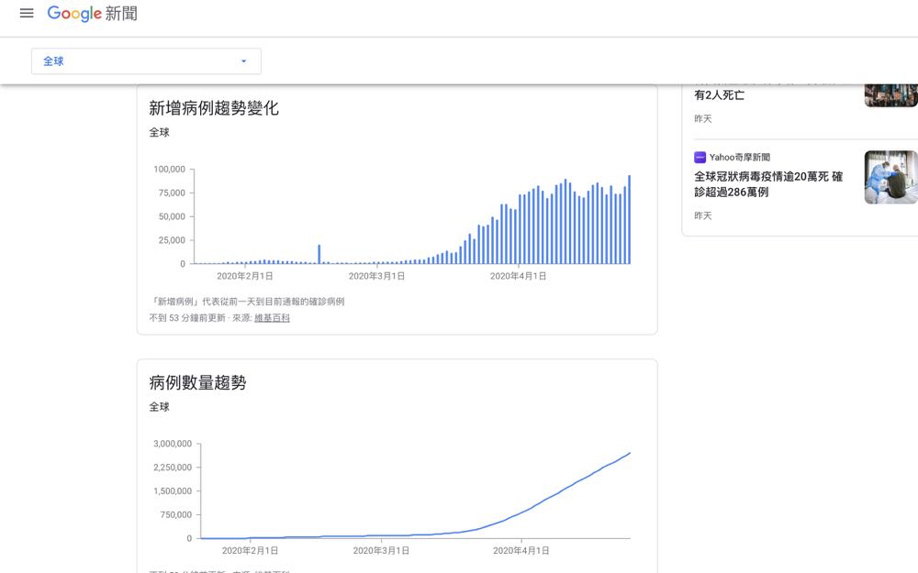Click the 新增病例趨勢變化 card title
Viewport: 918px width, 573px height.
click(x=214, y=108)
